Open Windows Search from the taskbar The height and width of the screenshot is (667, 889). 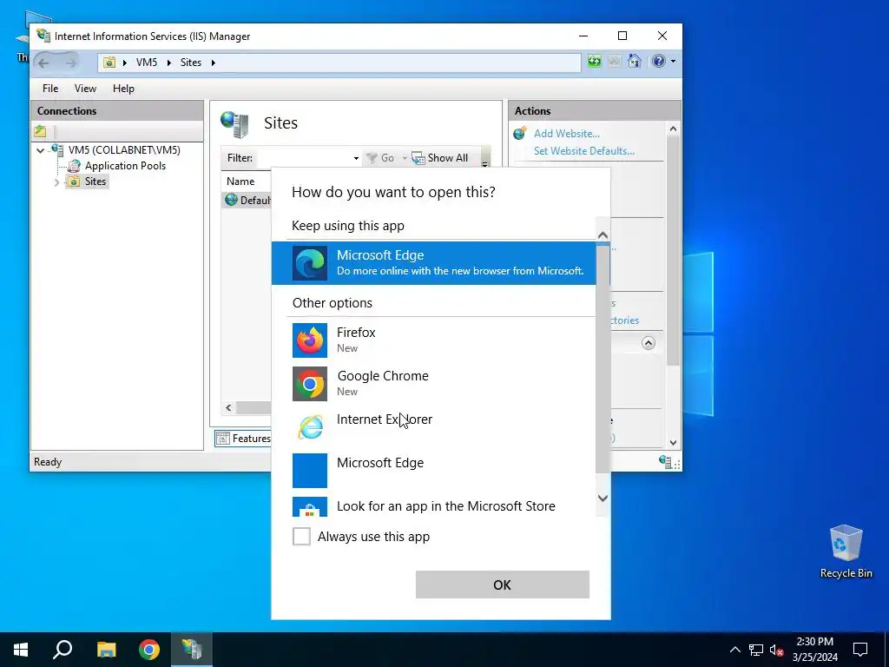[x=63, y=650]
